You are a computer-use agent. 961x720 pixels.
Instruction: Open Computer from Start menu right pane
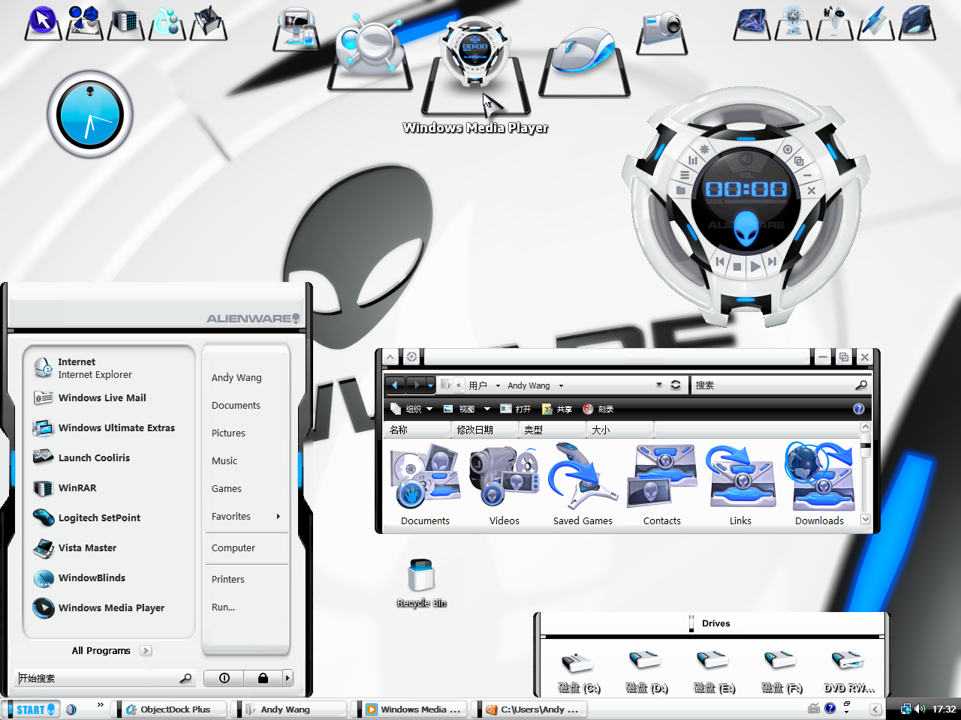coord(233,547)
